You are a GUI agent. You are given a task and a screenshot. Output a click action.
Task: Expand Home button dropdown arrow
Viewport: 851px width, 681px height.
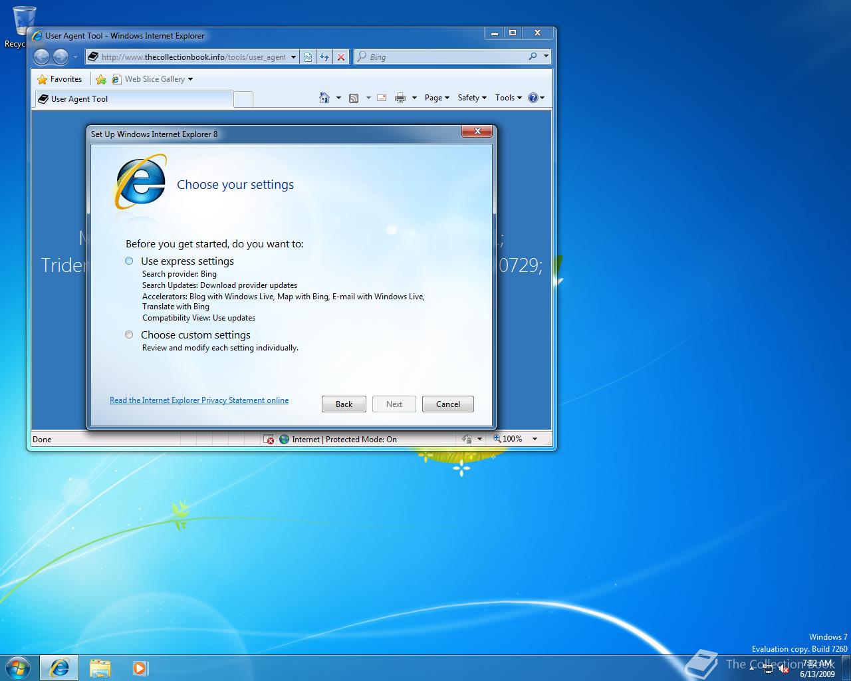tap(338, 98)
